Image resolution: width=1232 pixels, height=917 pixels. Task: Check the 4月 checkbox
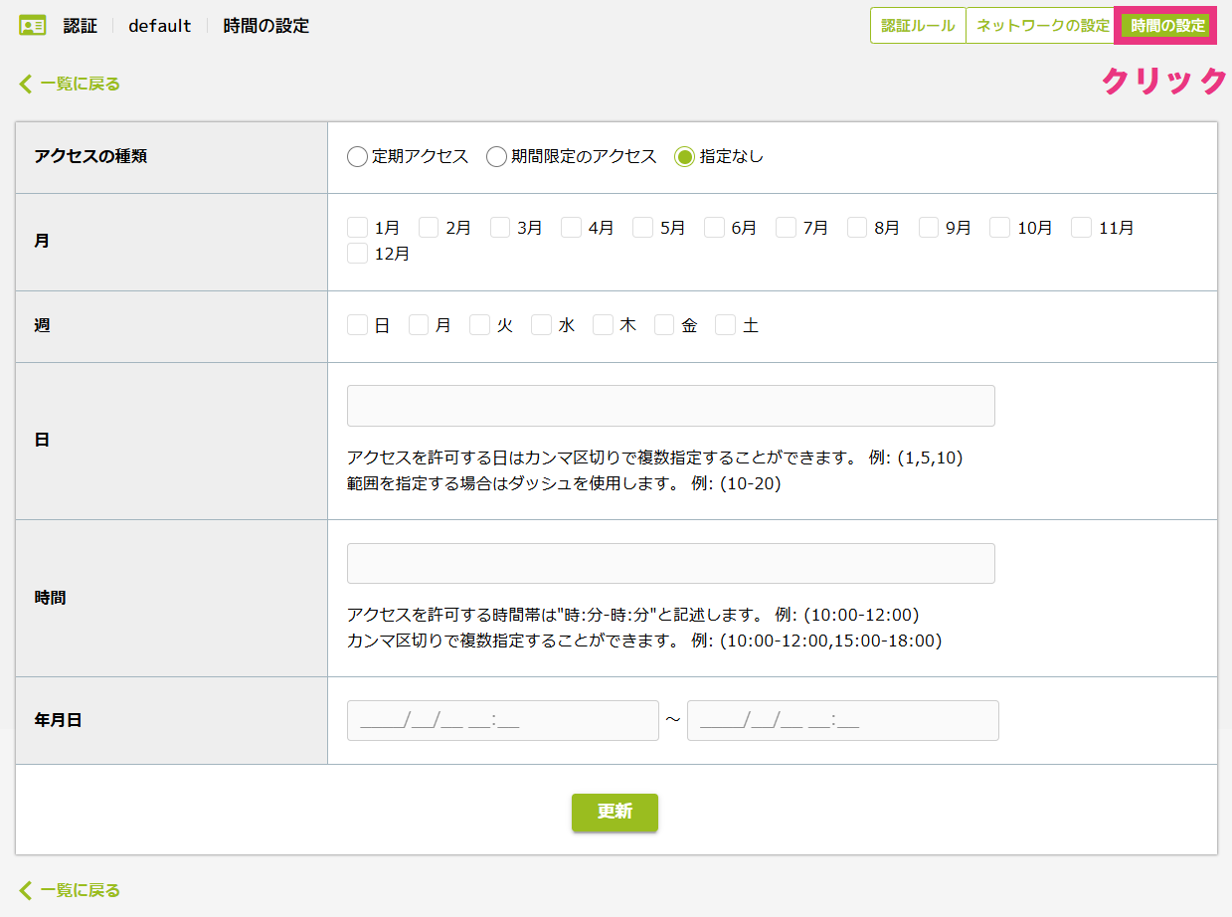click(x=571, y=228)
